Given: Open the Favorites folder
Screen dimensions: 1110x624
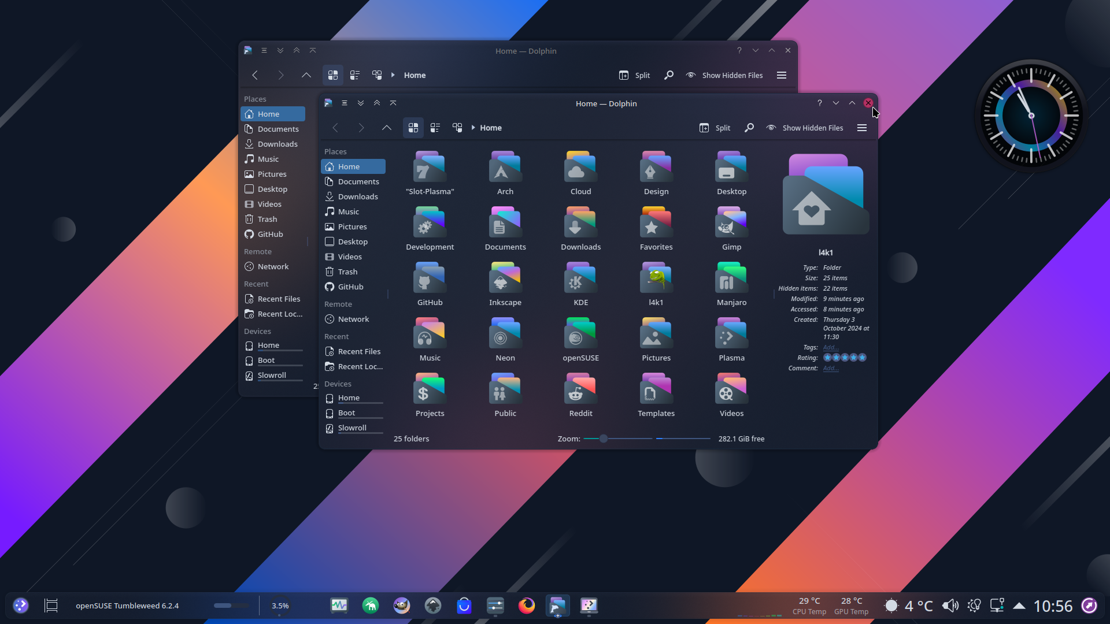Looking at the screenshot, I should click(656, 229).
